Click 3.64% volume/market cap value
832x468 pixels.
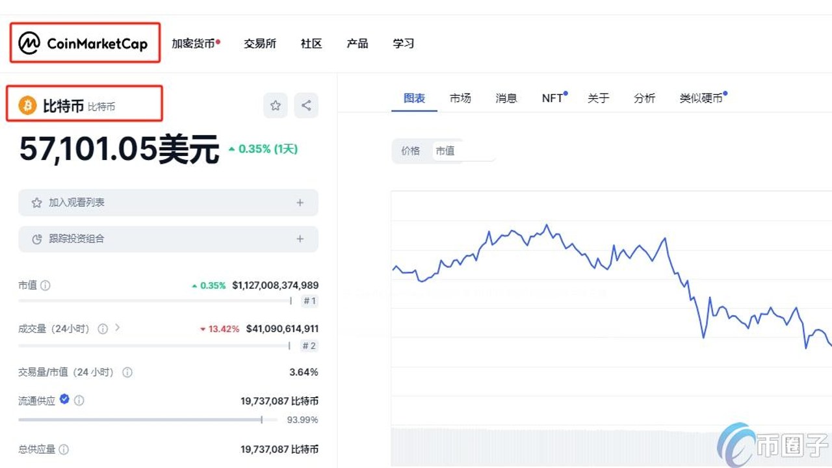pos(304,372)
